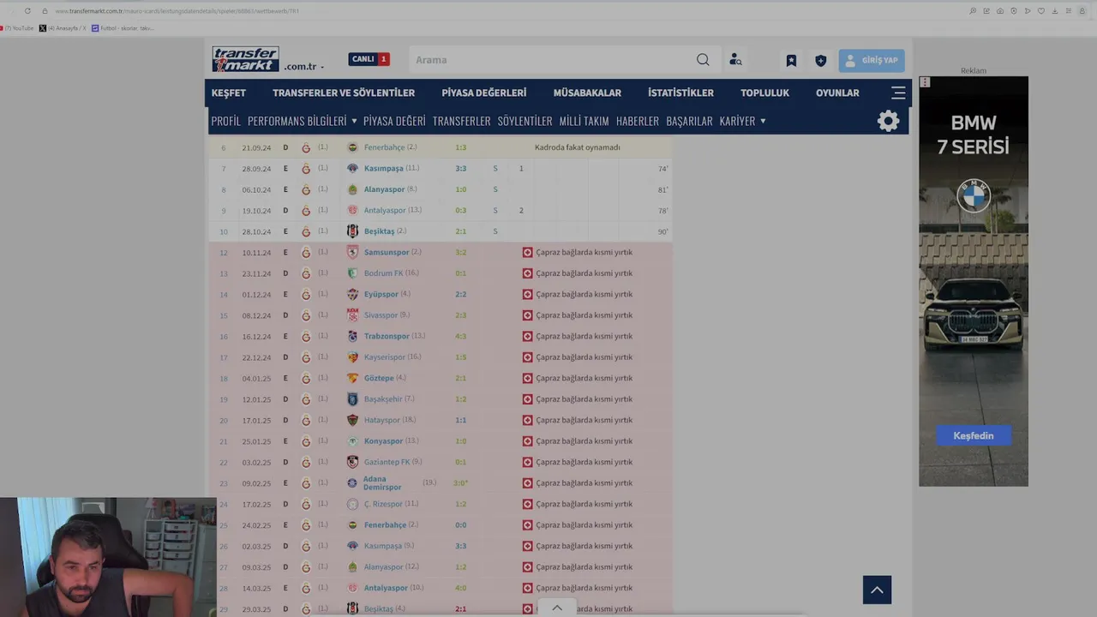This screenshot has height=617, width=1097.
Task: Open the Antalyaspor link dated 19.10.24
Action: tap(385, 211)
